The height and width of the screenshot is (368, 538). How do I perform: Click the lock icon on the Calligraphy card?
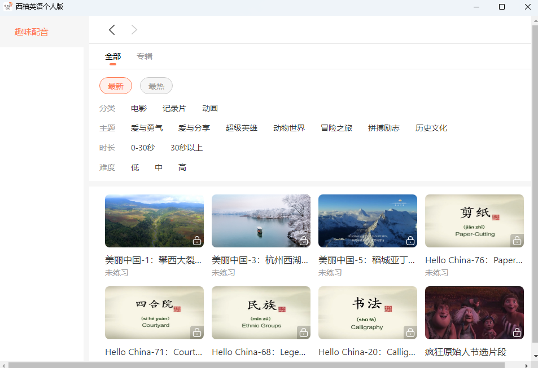pos(410,332)
